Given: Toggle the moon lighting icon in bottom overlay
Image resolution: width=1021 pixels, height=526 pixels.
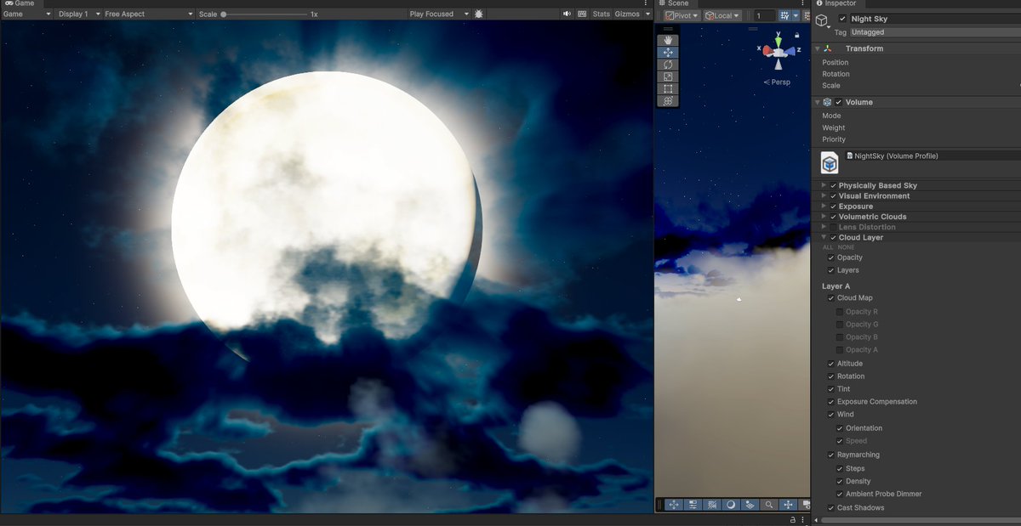Looking at the screenshot, I should coord(731,505).
